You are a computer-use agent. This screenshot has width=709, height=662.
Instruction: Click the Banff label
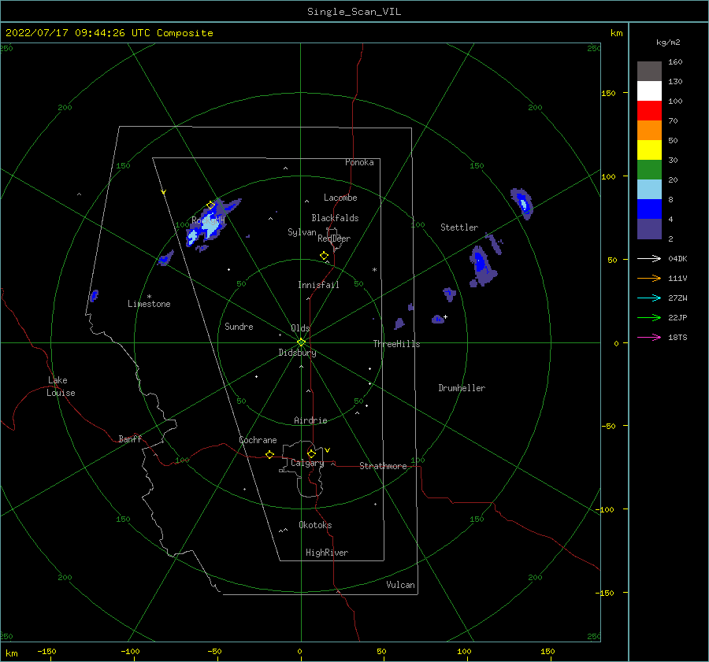tap(130, 438)
